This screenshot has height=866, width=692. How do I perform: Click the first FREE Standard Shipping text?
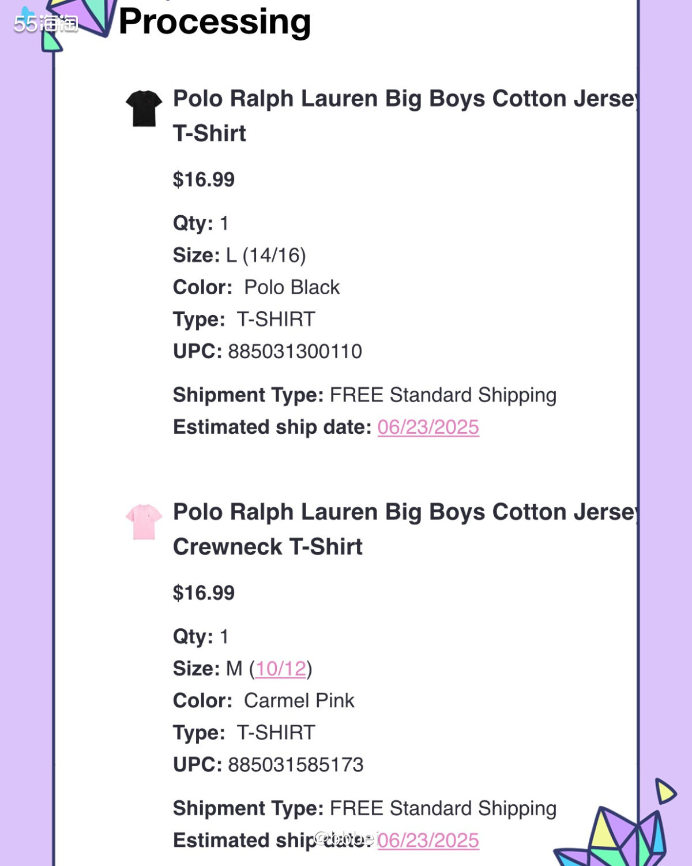pyautogui.click(x=443, y=395)
